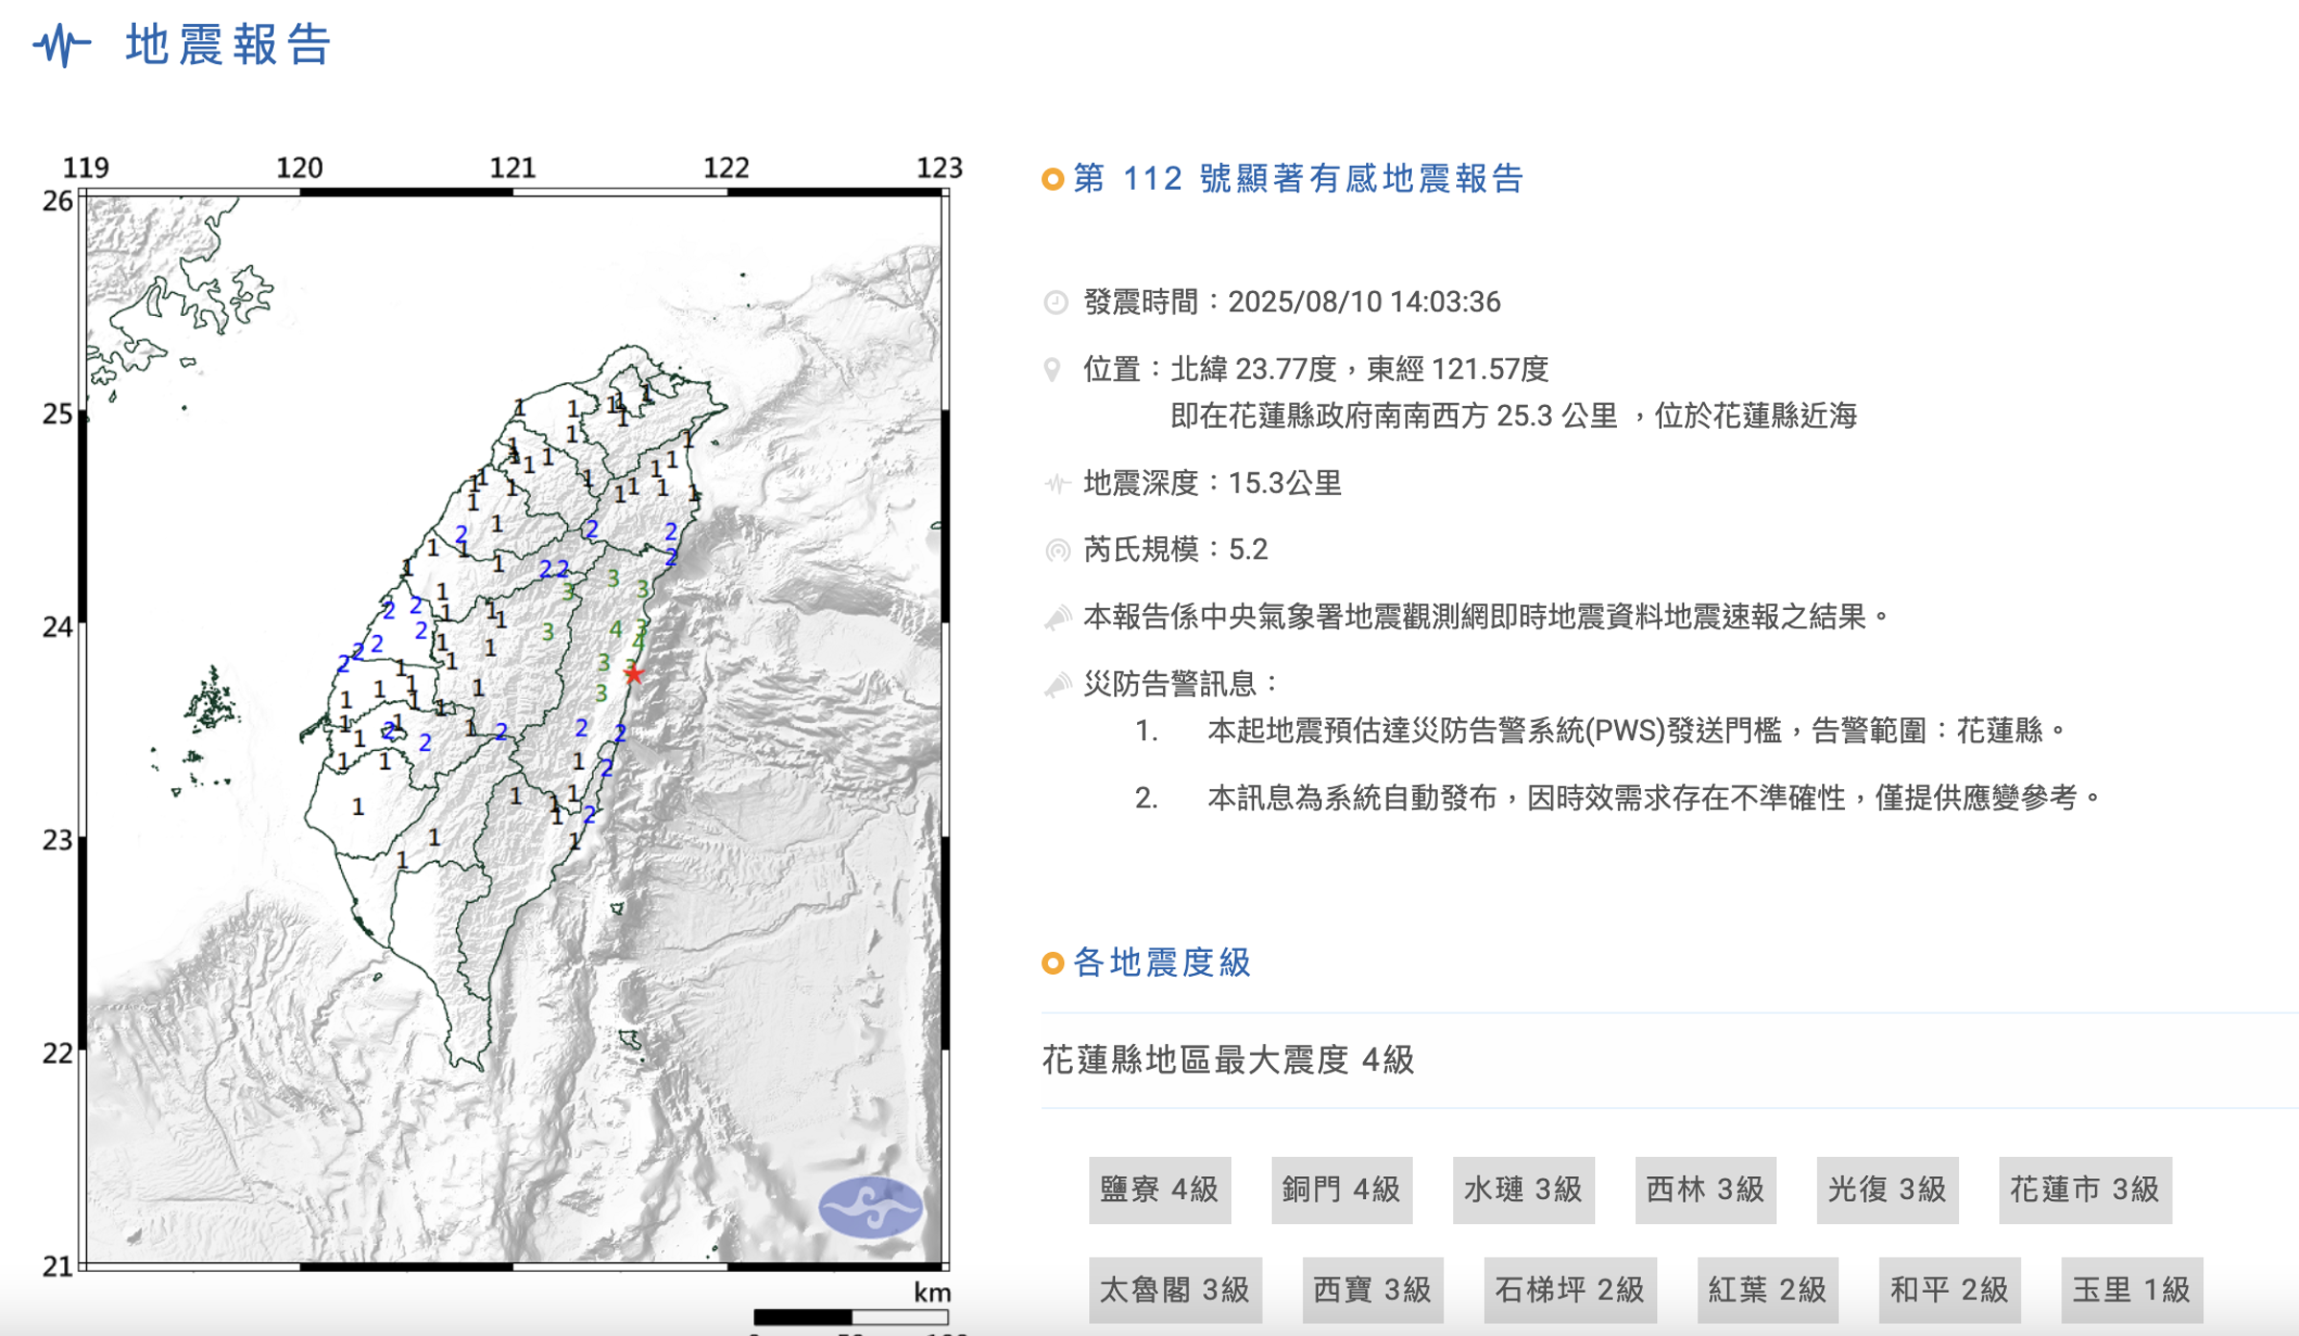
Task: Click the 發震時間 2025/08/10 14:03:36 text
Action: click(1292, 303)
